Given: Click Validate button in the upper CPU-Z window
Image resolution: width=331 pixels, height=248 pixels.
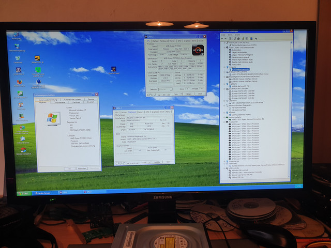Looking at the screenshot, I should click(x=188, y=94).
